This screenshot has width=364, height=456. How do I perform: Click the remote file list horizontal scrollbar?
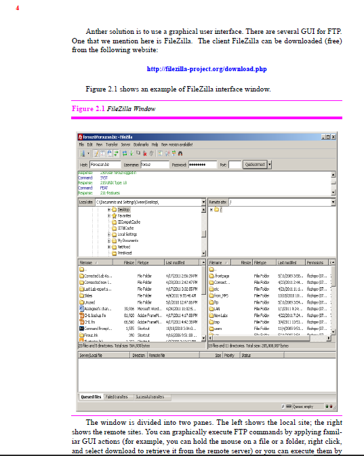coord(270,338)
